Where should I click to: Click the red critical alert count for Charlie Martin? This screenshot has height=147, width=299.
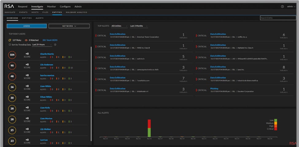[x=51, y=57]
